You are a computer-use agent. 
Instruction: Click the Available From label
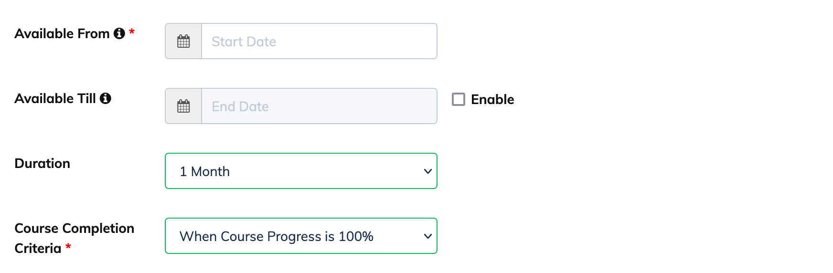click(62, 33)
